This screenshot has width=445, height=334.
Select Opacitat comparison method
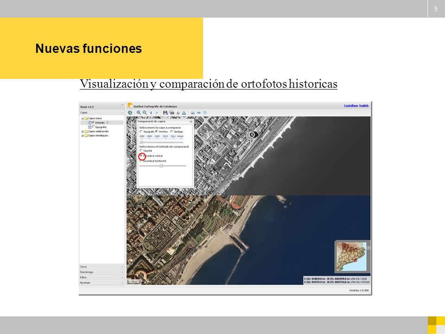141,150
